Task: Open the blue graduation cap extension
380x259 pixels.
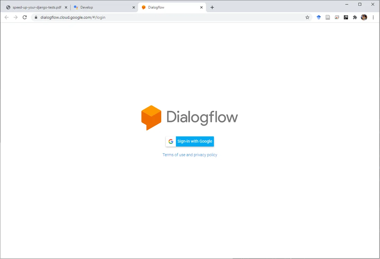Action: 319,17
